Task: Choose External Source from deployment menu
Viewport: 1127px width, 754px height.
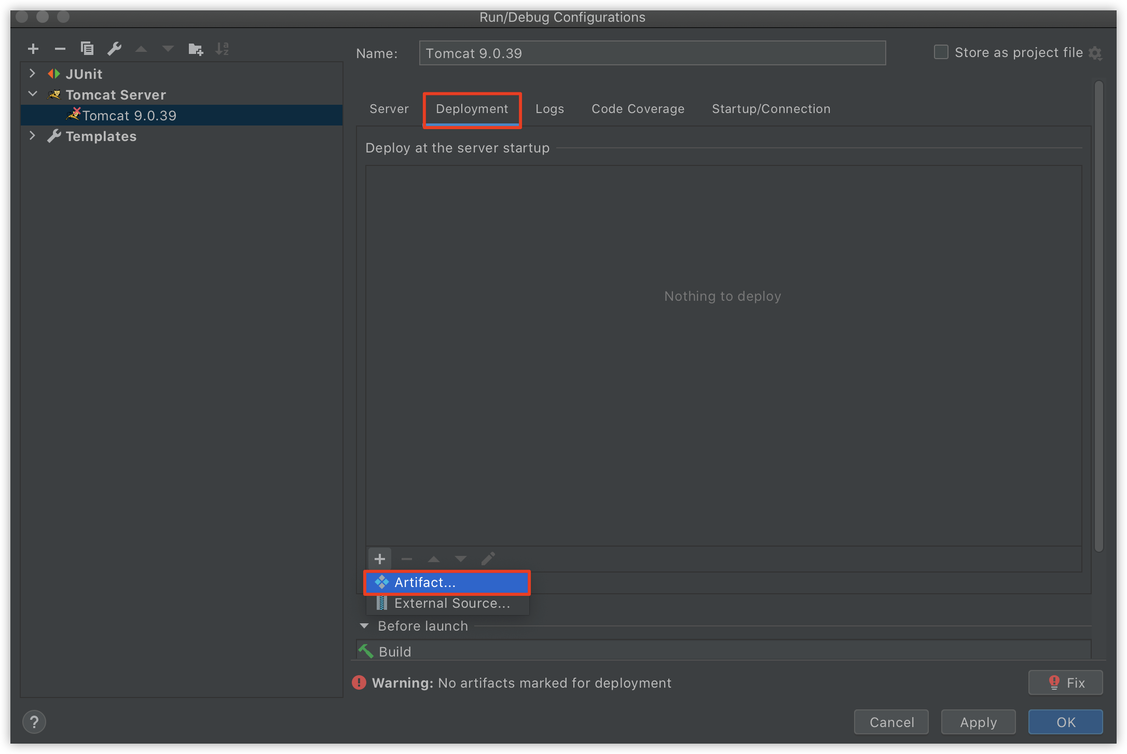Action: 451,603
